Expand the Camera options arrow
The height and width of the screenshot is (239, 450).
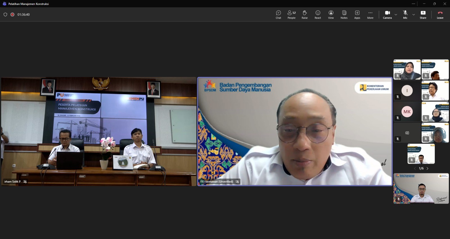point(396,15)
